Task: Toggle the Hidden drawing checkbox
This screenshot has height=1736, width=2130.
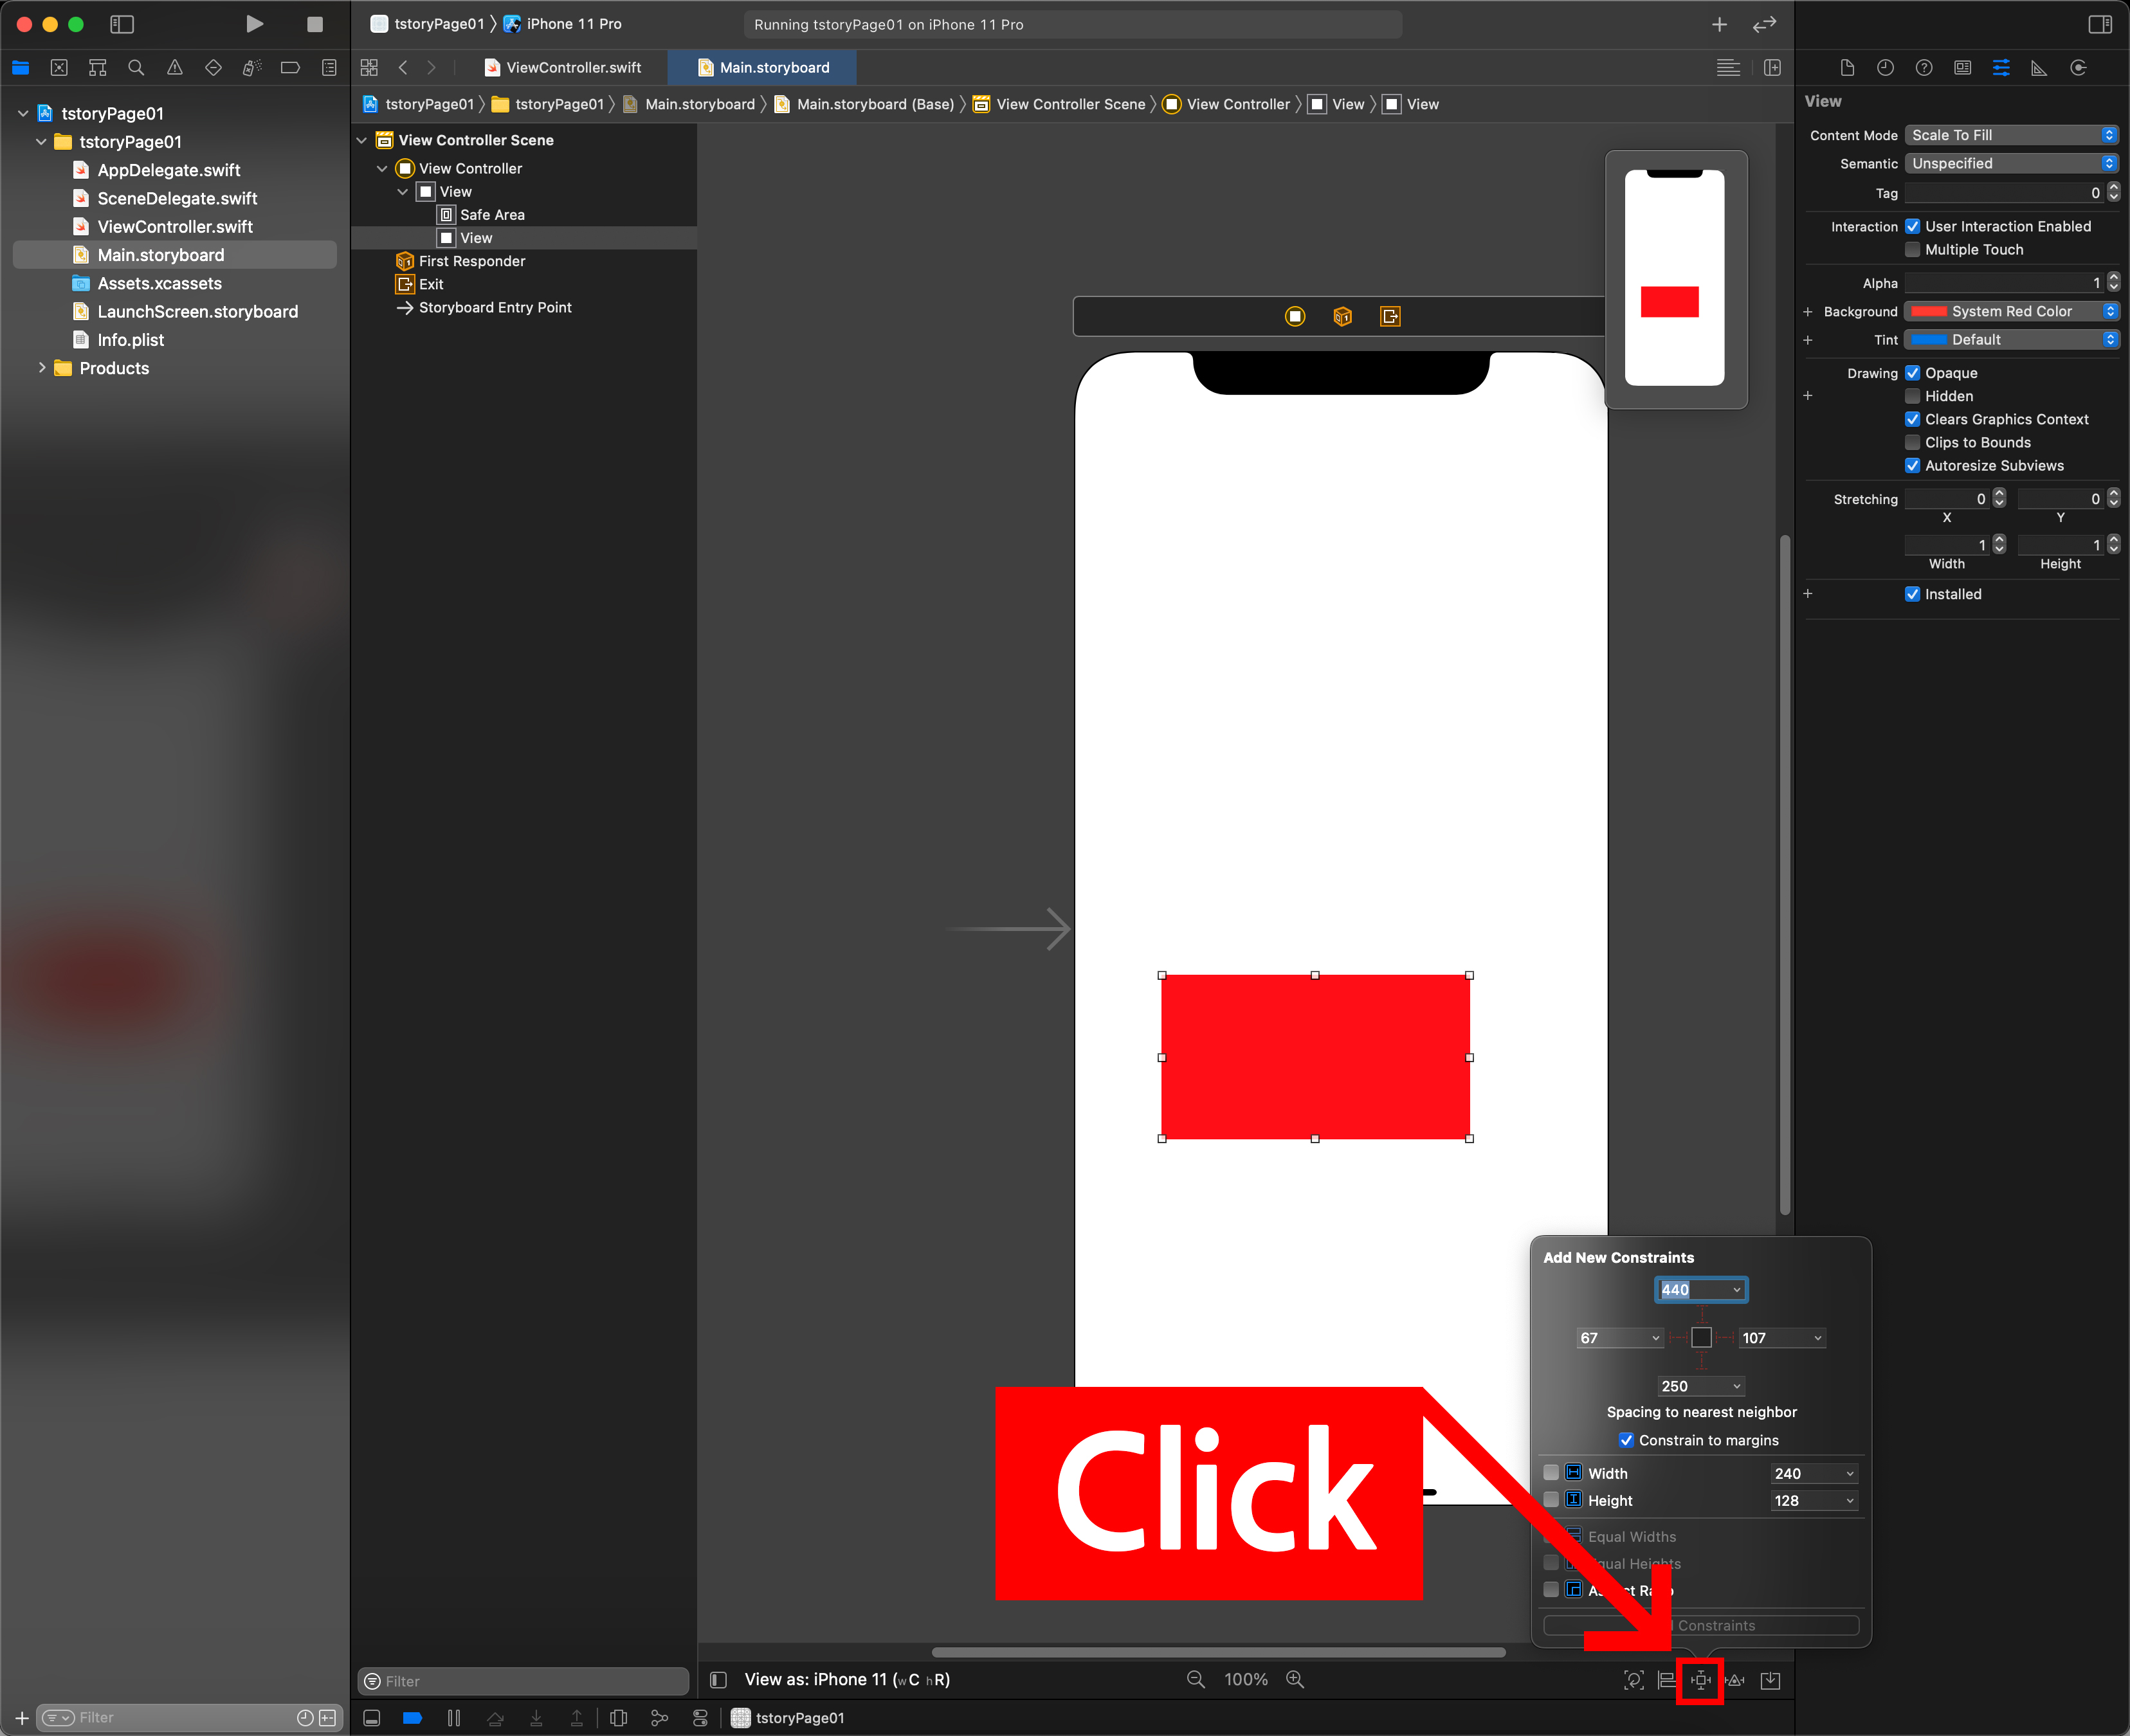Action: coord(1912,396)
